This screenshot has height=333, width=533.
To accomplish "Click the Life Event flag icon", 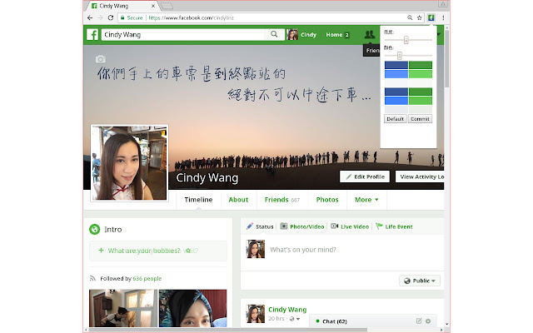I will click(380, 226).
